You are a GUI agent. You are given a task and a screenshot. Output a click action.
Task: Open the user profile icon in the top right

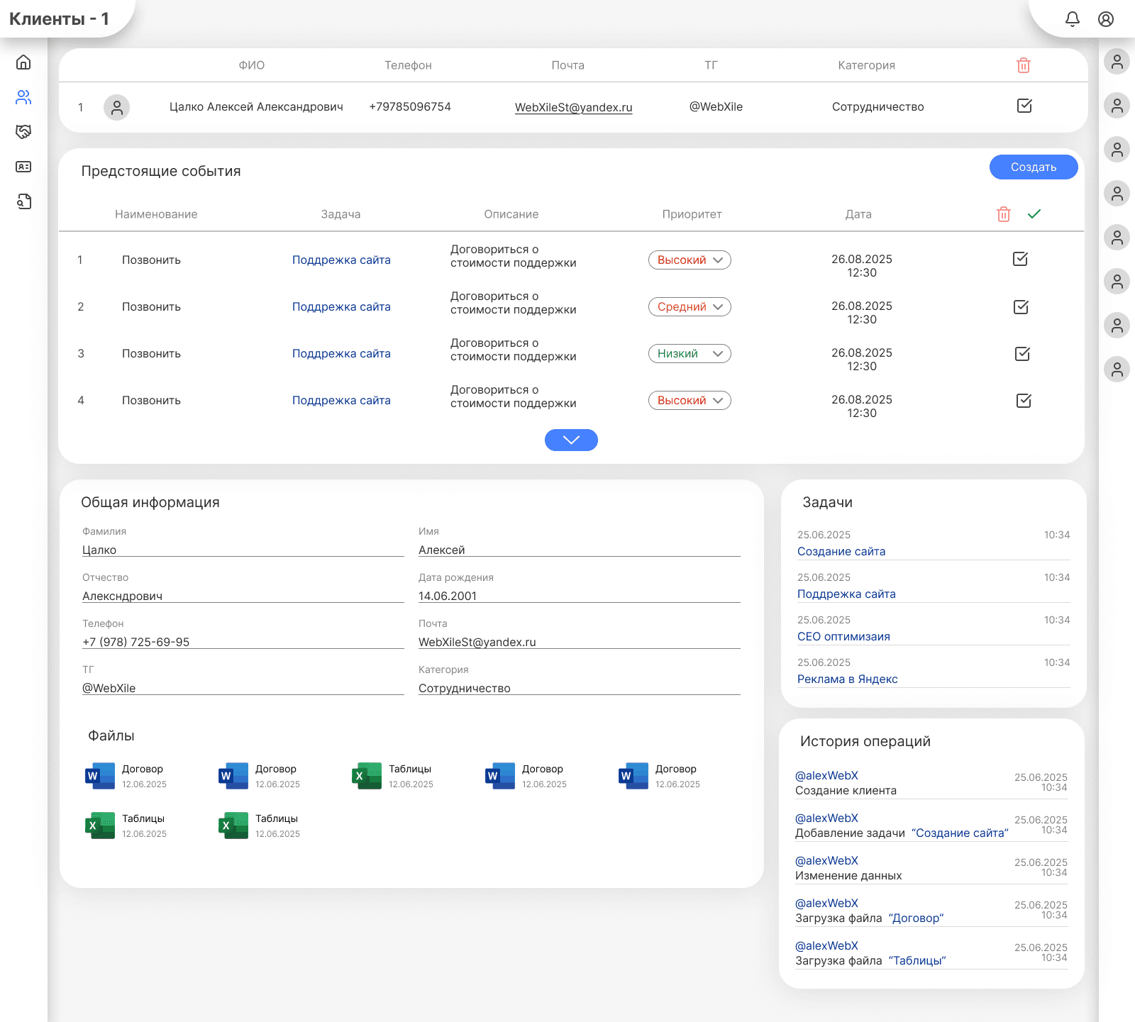click(x=1105, y=19)
